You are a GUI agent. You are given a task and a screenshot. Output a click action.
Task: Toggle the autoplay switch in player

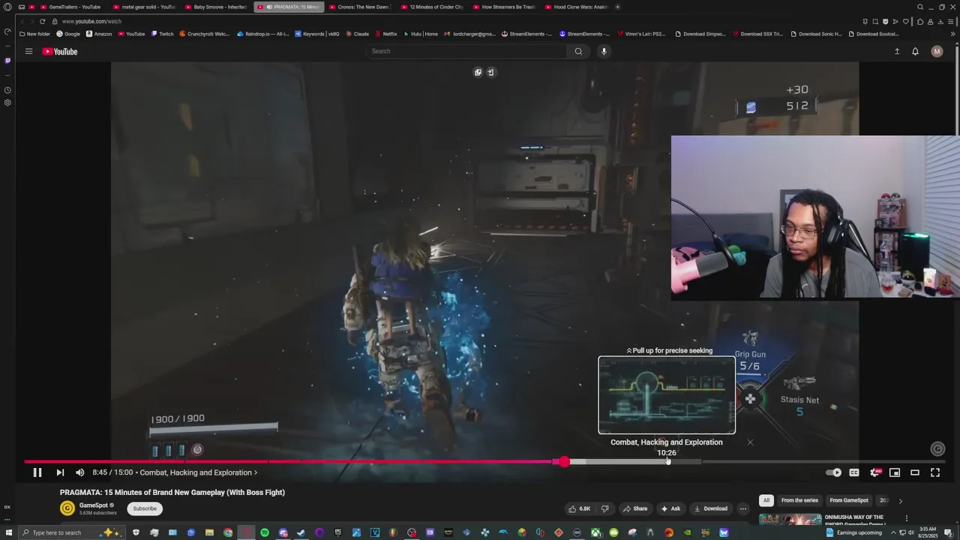tap(833, 472)
